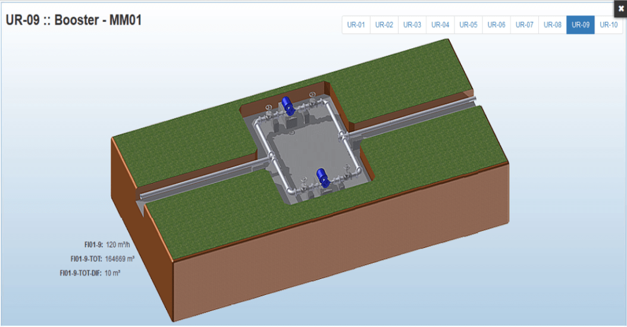Click the FI01-9-TOT-DIF: label
Viewport: 627px width, 327px height.
(x=81, y=273)
